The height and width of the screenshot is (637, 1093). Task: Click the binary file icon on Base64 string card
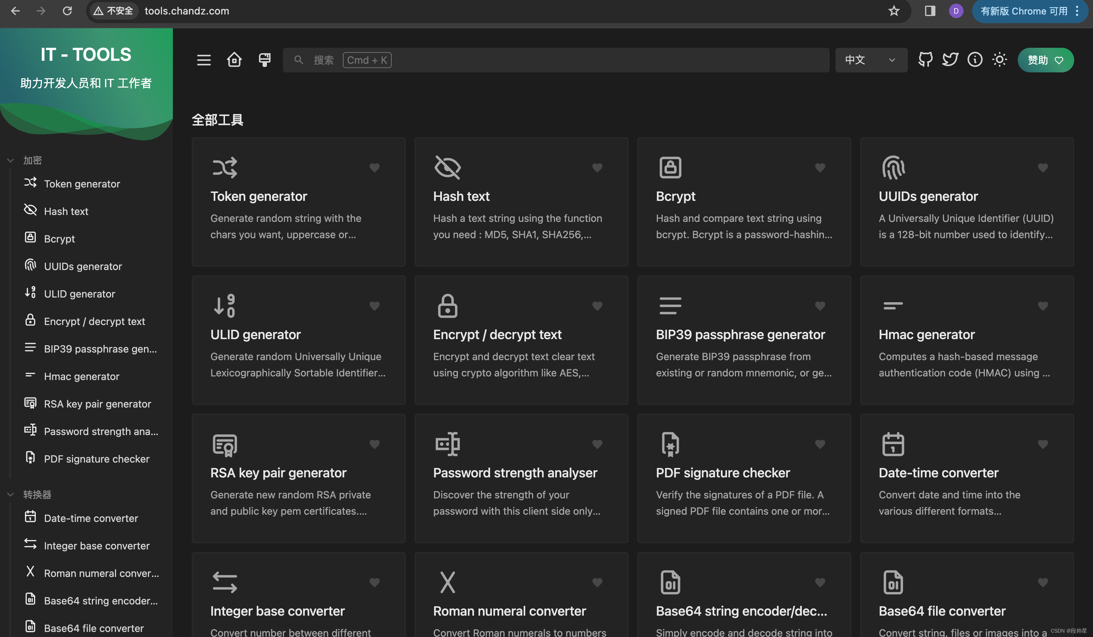(670, 582)
